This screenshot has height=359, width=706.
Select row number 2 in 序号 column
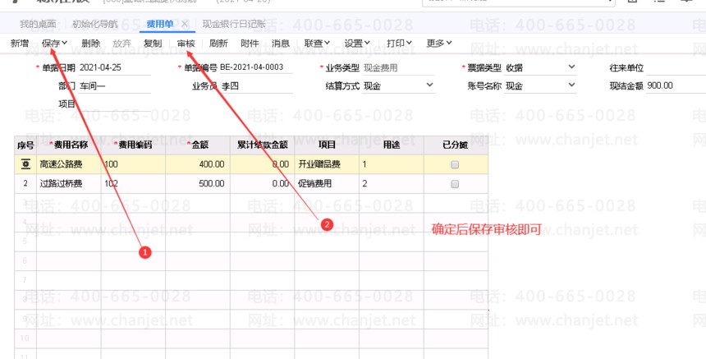coord(25,184)
